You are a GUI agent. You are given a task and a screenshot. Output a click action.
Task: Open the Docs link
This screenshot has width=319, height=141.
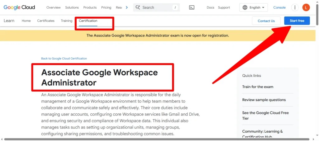210,7
